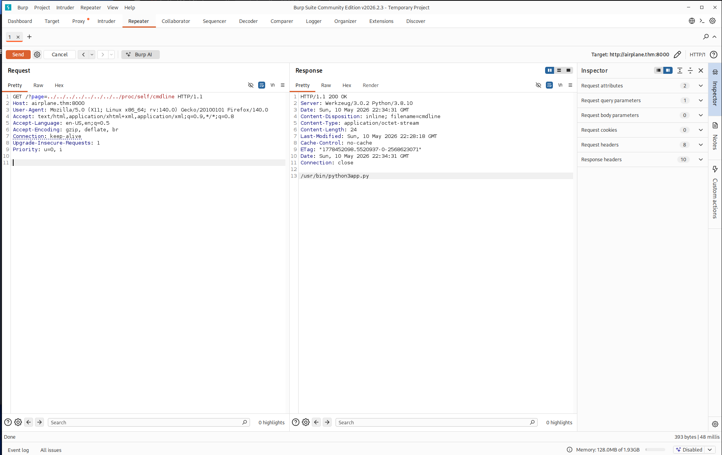Click the Burp Suite logo icon
722x455 pixels.
click(x=8, y=7)
